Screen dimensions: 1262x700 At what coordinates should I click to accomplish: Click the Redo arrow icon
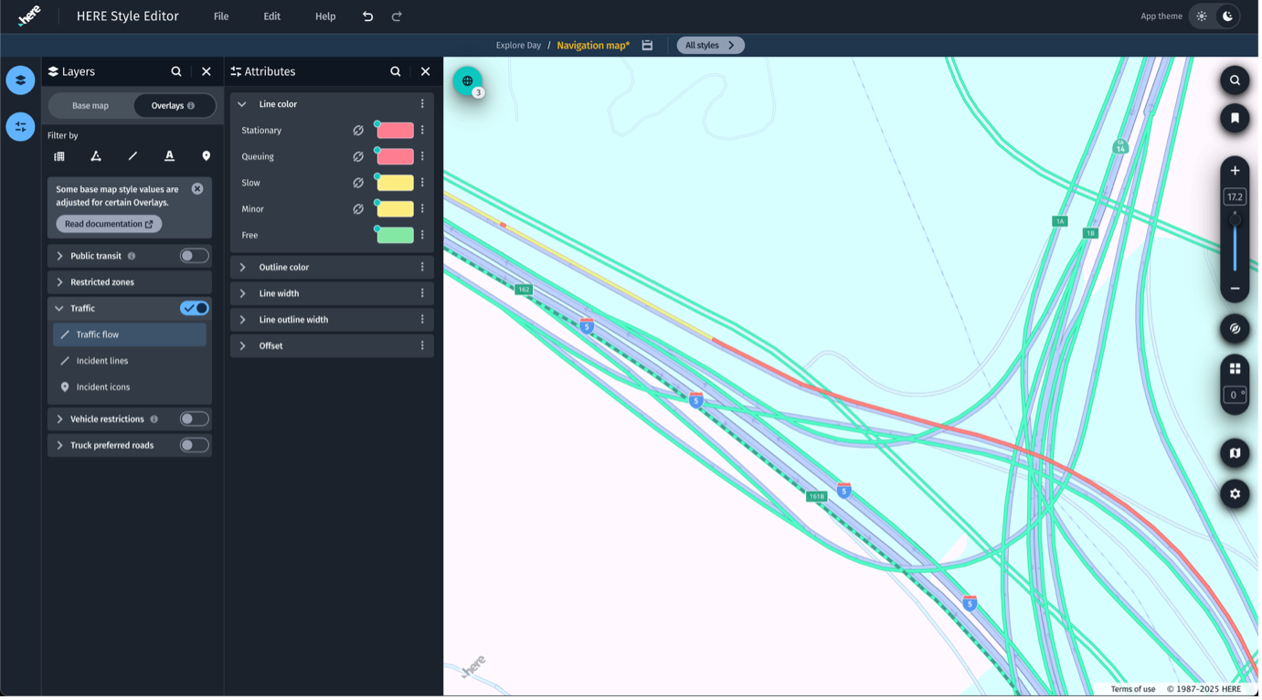[x=398, y=16]
